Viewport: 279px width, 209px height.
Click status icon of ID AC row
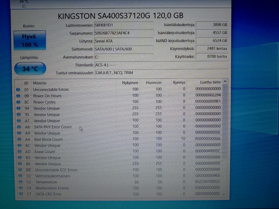point(19,145)
